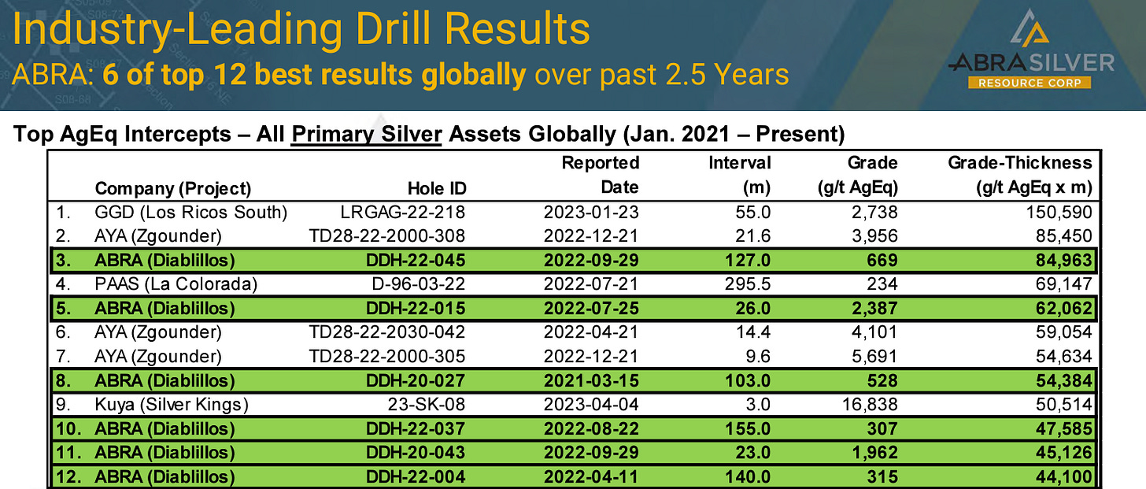
Task: Click the Grade-Thickness column header
Action: [x=1019, y=175]
